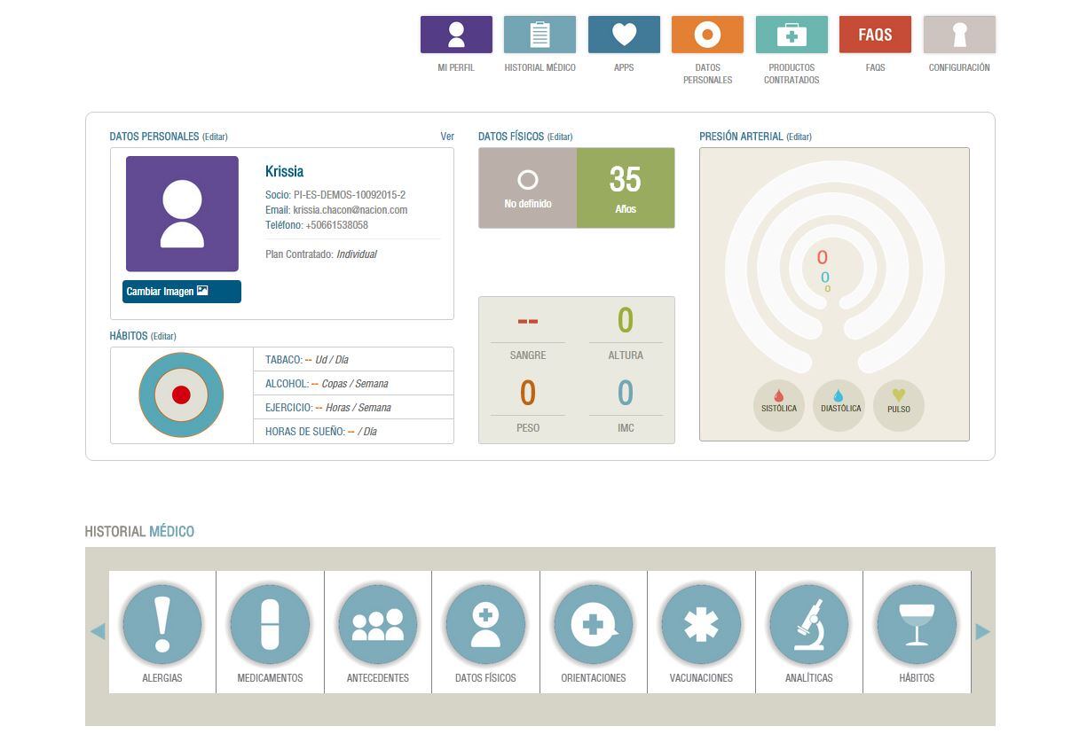1087x742 pixels.
Task: Click the purple profile avatar image
Action: click(x=182, y=214)
